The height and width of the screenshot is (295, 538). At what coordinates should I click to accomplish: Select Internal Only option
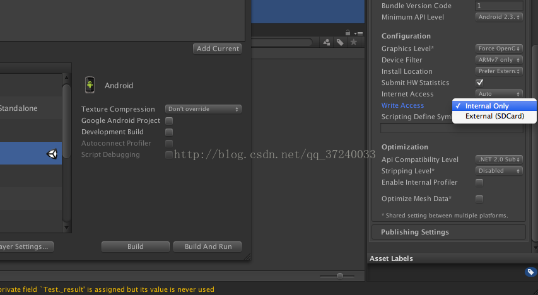point(494,106)
